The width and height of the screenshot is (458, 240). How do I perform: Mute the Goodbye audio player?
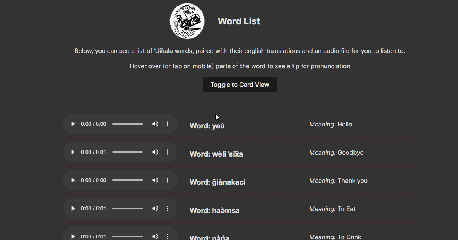pyautogui.click(x=155, y=152)
